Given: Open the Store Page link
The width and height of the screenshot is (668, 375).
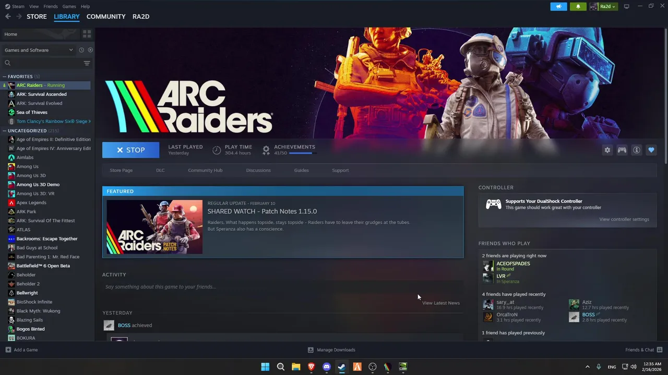Looking at the screenshot, I should (121, 170).
